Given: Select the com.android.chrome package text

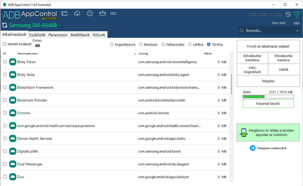Looking at the screenshot, I should 153,113.
